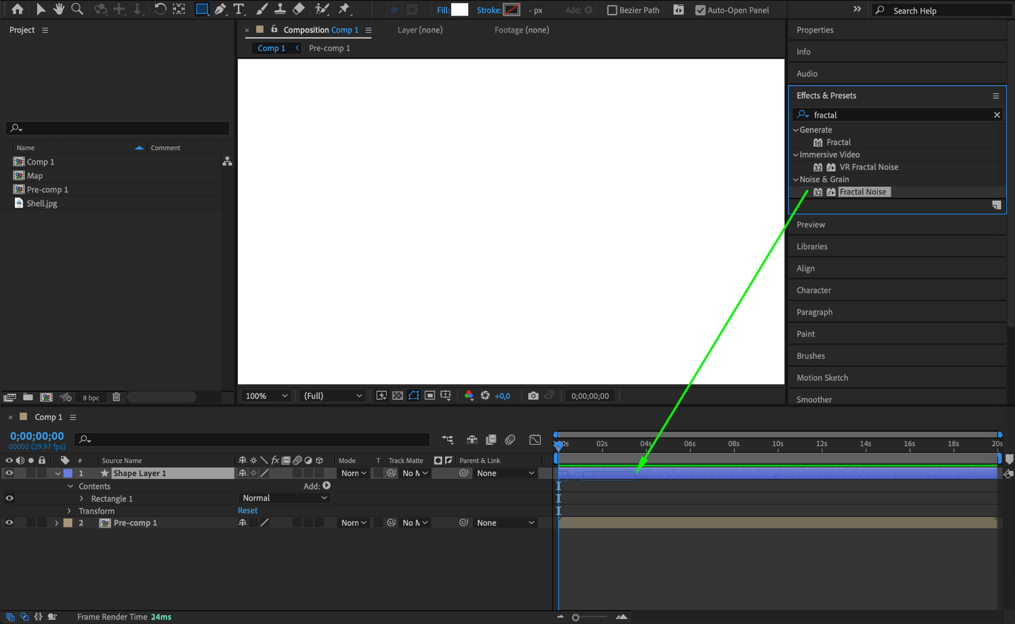Delete selected project item with trash icon

tap(116, 397)
